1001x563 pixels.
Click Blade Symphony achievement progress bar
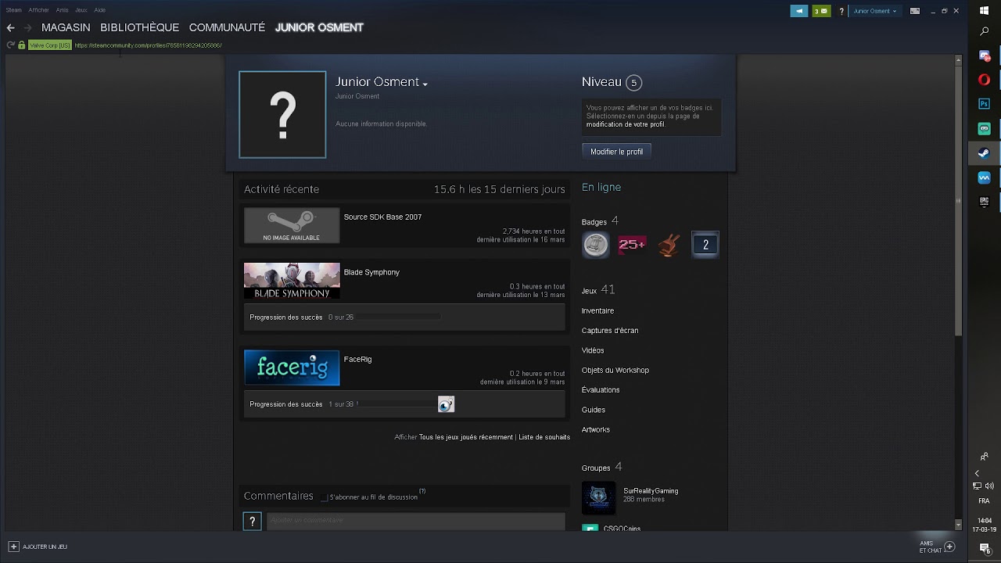click(x=397, y=317)
